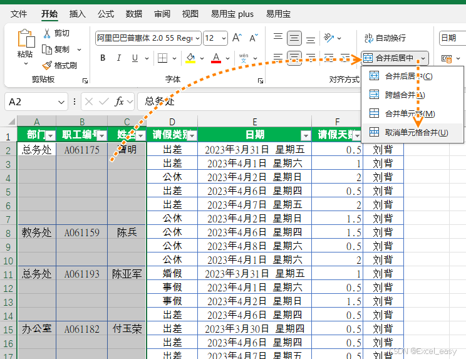The width and height of the screenshot is (466, 359).
Task: Click the yellow fill color bucket
Action: 190,58
